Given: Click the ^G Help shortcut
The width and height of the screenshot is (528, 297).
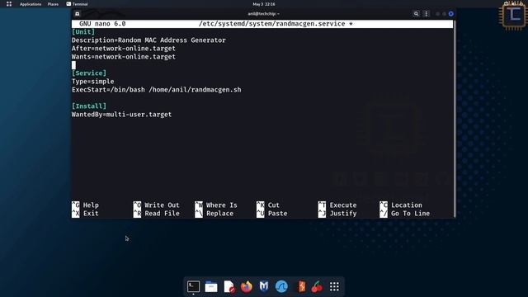Looking at the screenshot, I should 85,205.
